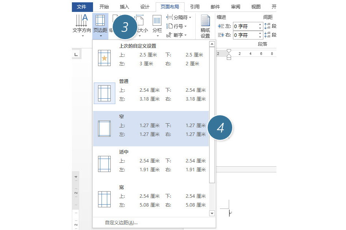Viewport: 346px width, 230px height.
Task: Expand 文字方向 dropdown arrow
Action: (x=83, y=36)
